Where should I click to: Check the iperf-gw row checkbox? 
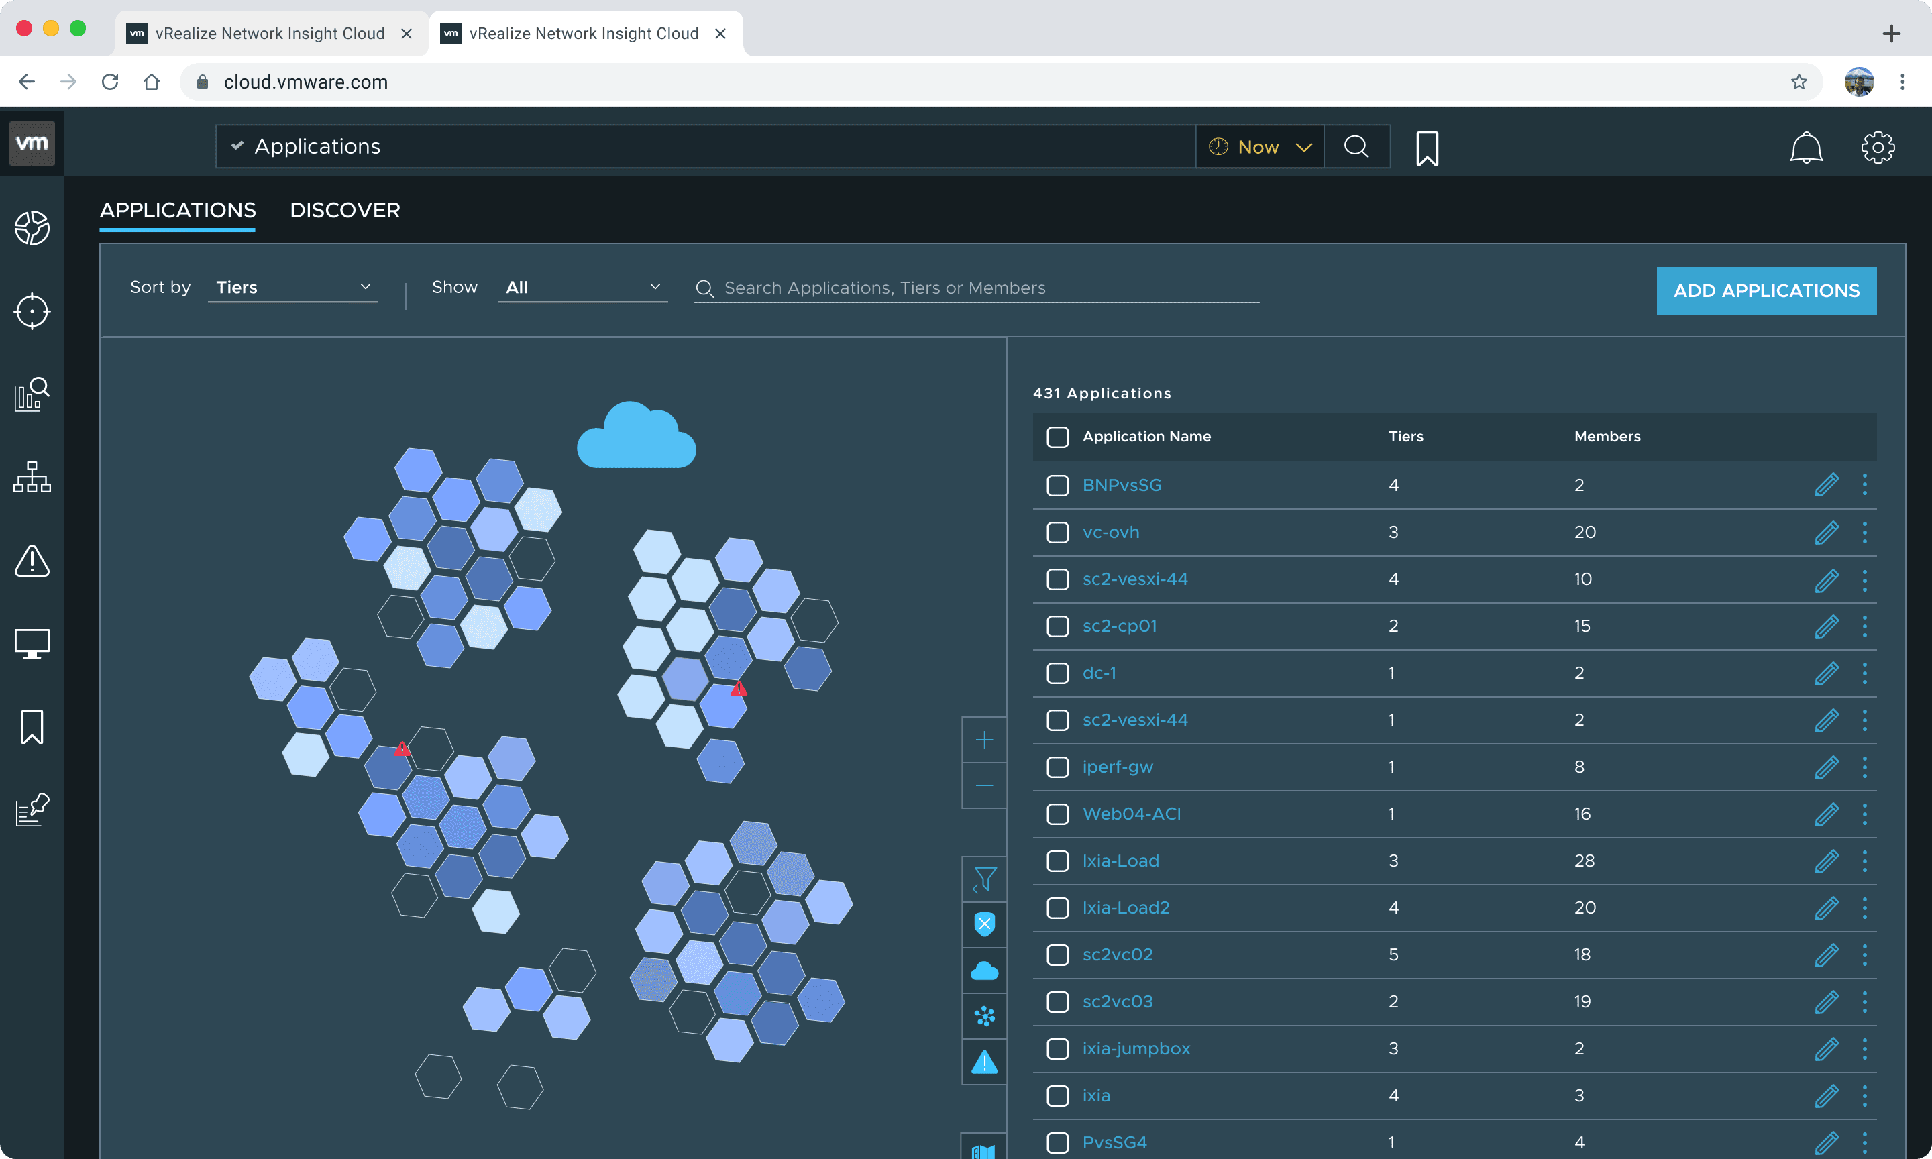pos(1058,767)
